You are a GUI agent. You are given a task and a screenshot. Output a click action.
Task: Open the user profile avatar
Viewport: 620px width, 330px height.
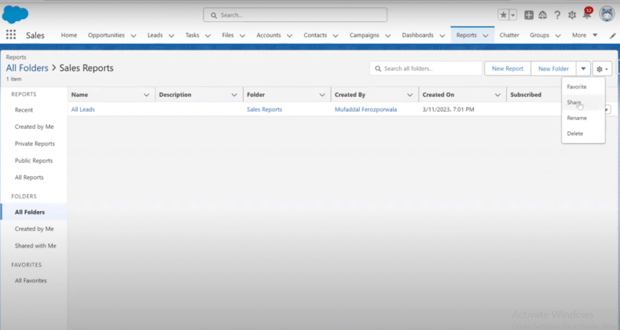pyautogui.click(x=607, y=15)
